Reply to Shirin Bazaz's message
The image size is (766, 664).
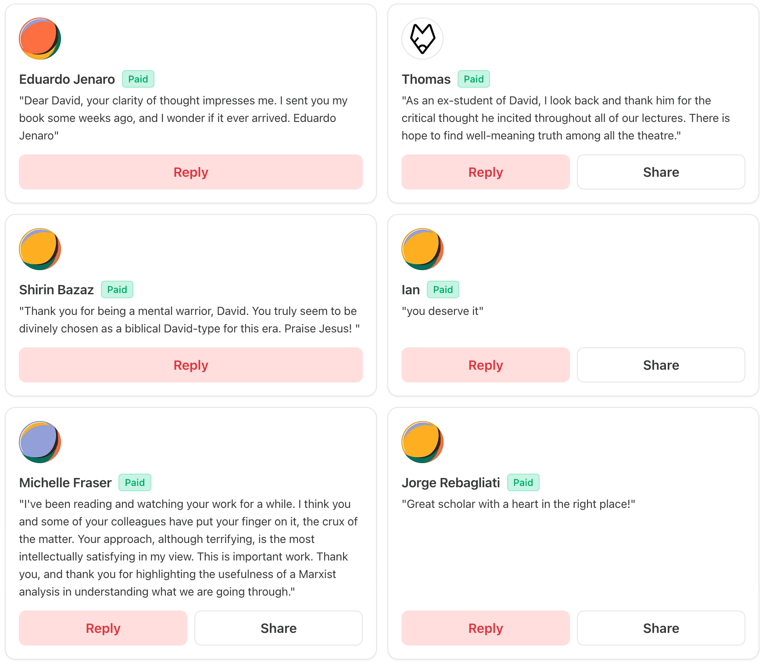coord(190,365)
